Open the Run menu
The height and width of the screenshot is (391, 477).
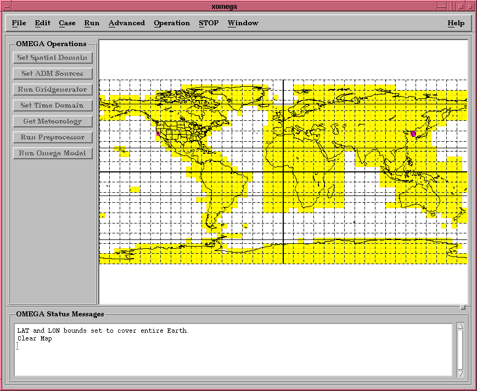click(92, 23)
